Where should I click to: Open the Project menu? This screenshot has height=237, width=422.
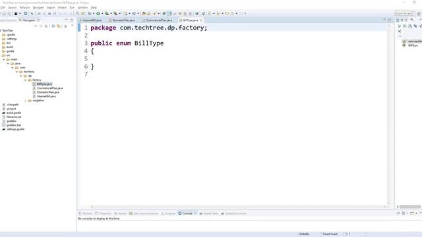point(63,7)
